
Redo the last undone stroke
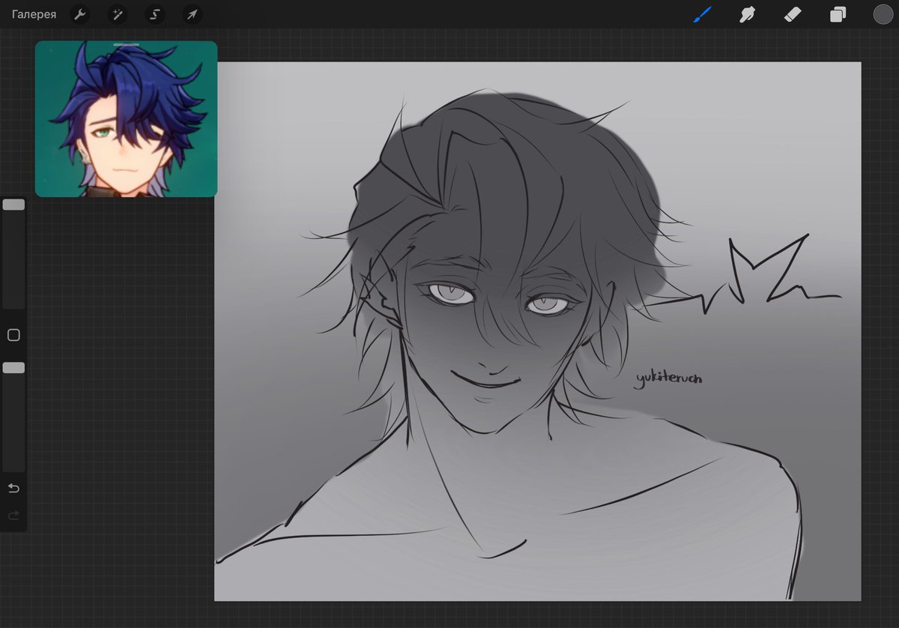point(13,516)
